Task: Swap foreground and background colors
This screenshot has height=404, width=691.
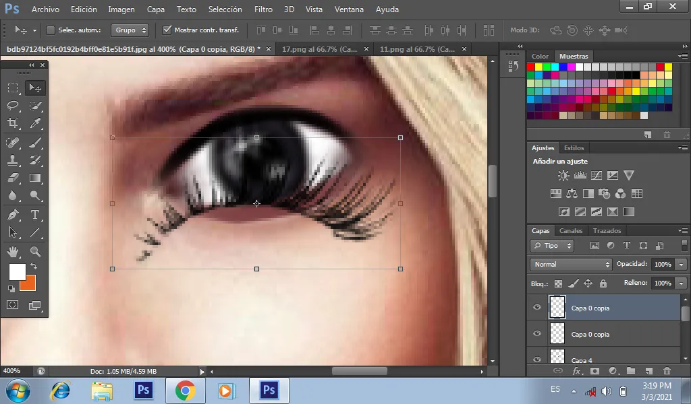Action: pos(34,267)
